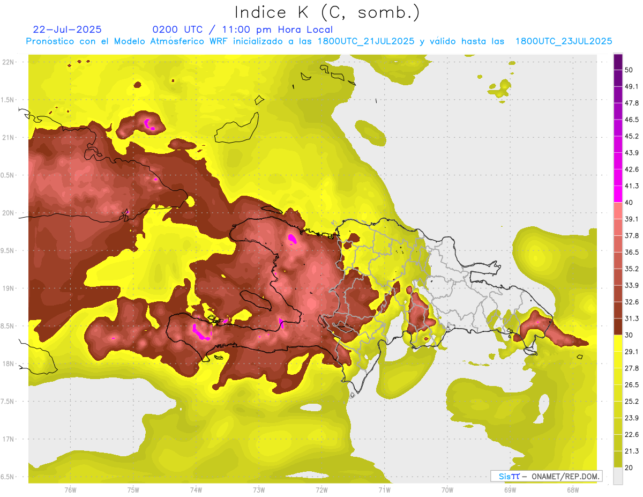Click legend value '25.2'

pyautogui.click(x=631, y=402)
